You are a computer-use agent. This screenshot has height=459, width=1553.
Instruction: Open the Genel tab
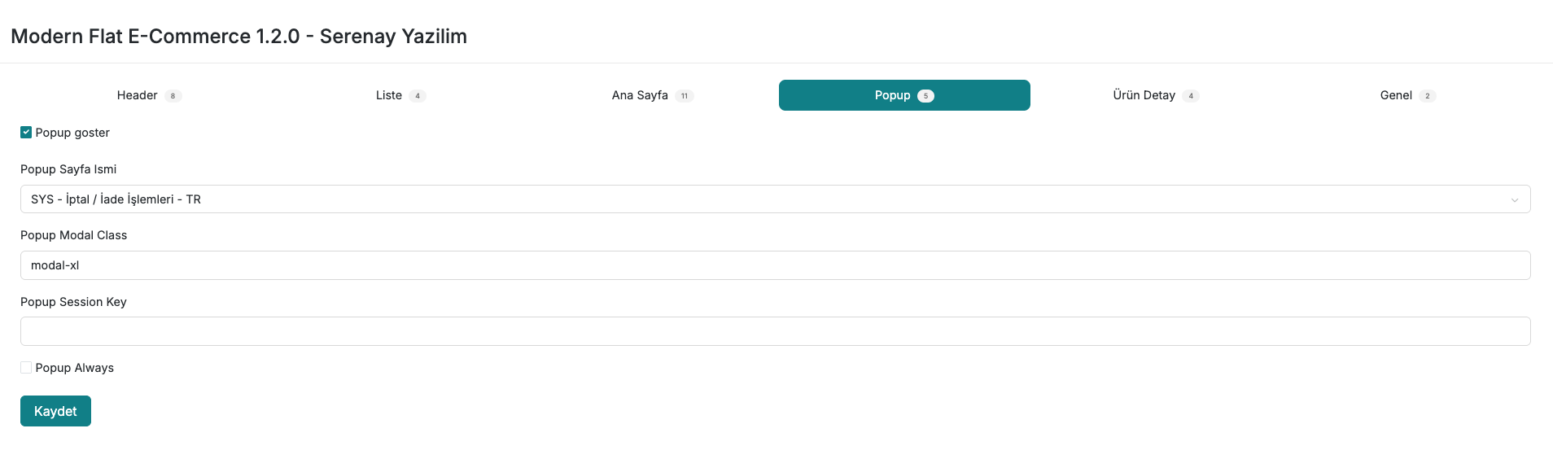pos(1396,95)
